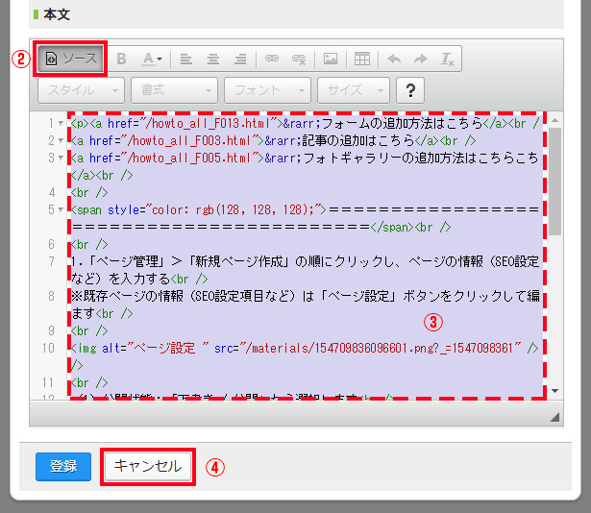Collapse code fold arrow on line 5
Viewport: 591px width, 513px height.
coord(61,209)
